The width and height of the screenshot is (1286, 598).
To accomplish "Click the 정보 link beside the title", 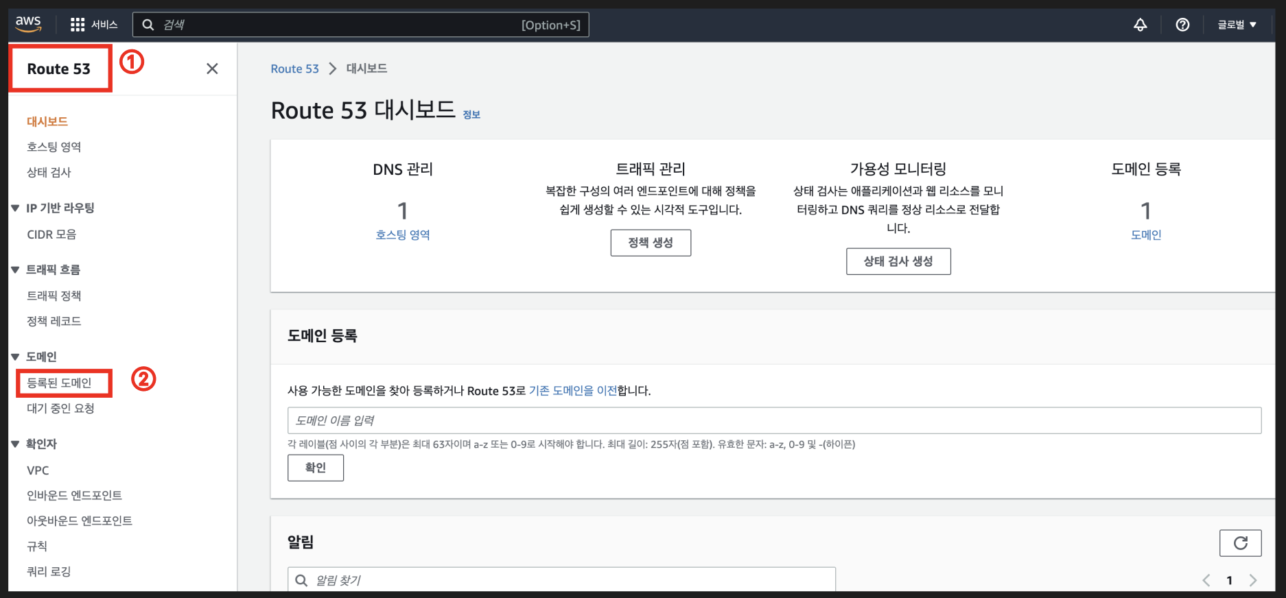I will [x=471, y=115].
